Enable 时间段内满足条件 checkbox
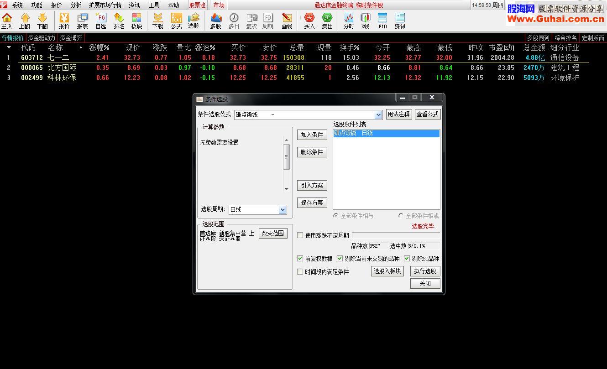Screen dimensions: 607x369 [300, 272]
